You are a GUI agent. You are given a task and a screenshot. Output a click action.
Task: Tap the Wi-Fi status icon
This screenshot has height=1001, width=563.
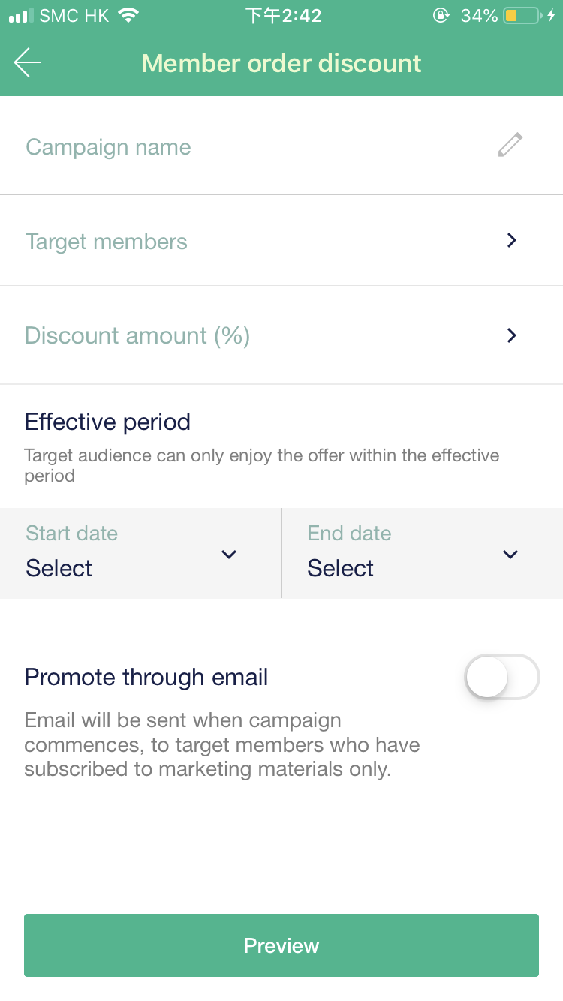point(129,16)
